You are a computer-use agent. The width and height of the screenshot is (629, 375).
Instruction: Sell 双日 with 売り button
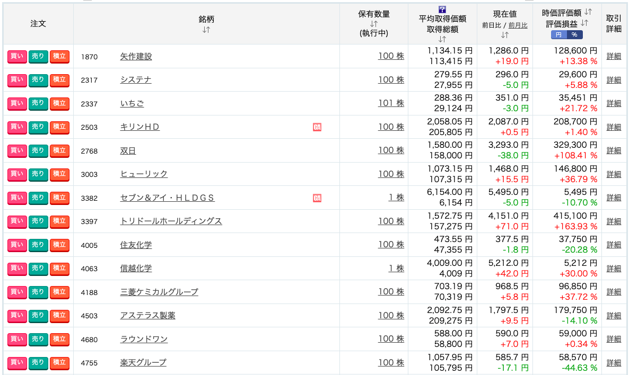[38, 150]
